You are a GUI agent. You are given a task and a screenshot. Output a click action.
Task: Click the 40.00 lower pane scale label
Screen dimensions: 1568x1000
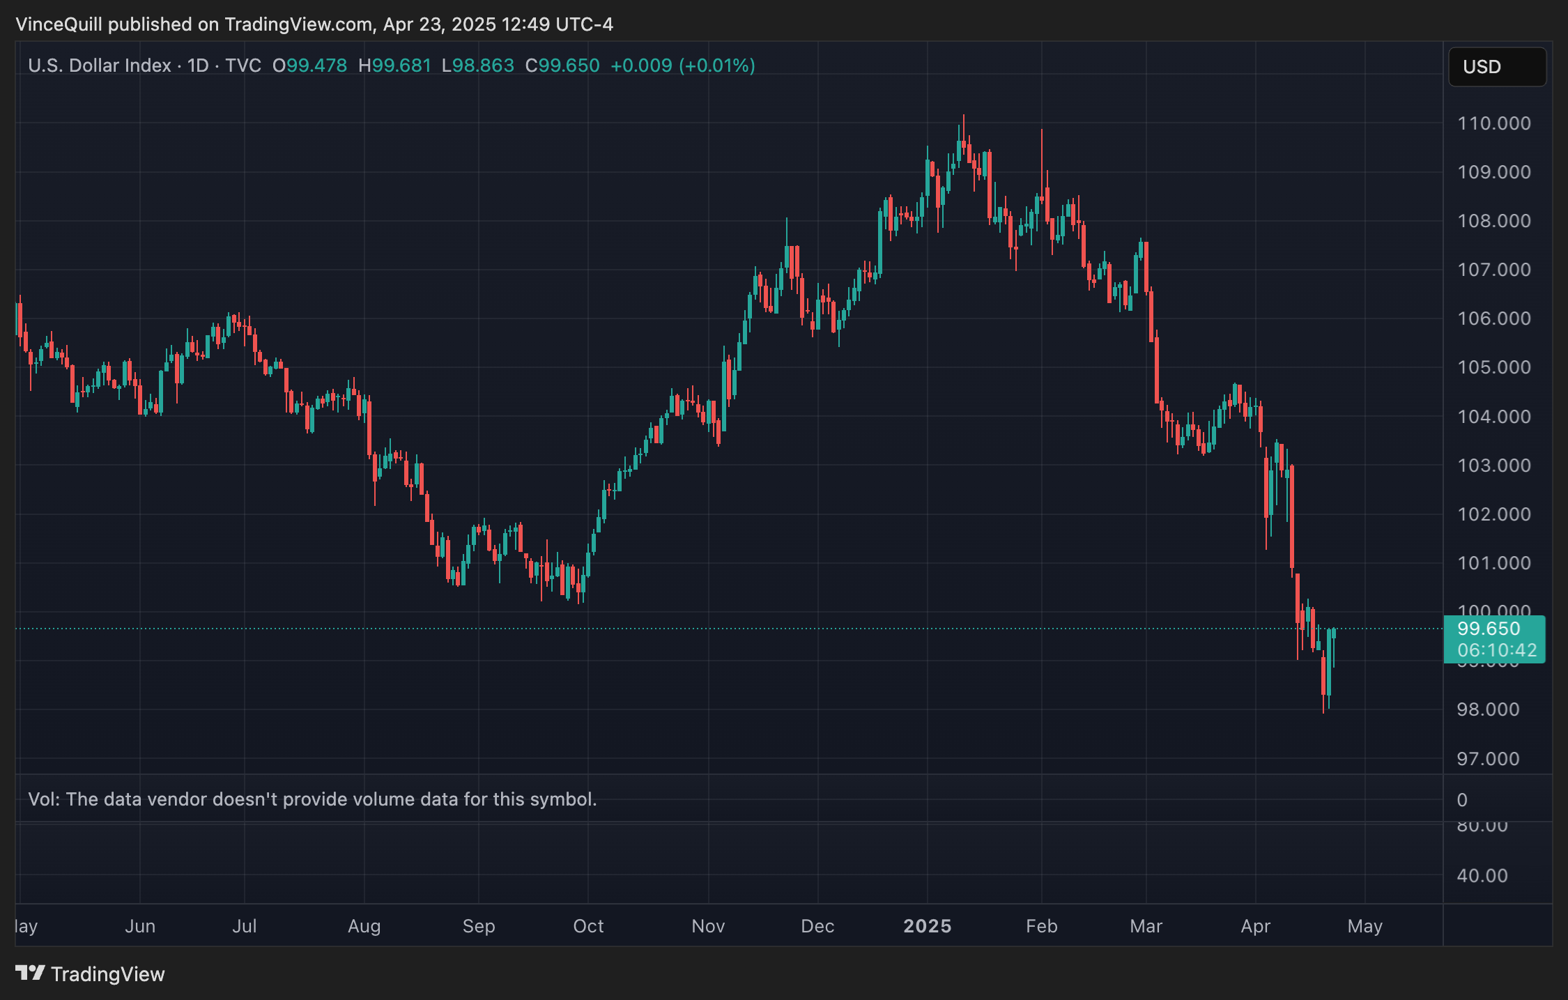coord(1482,876)
